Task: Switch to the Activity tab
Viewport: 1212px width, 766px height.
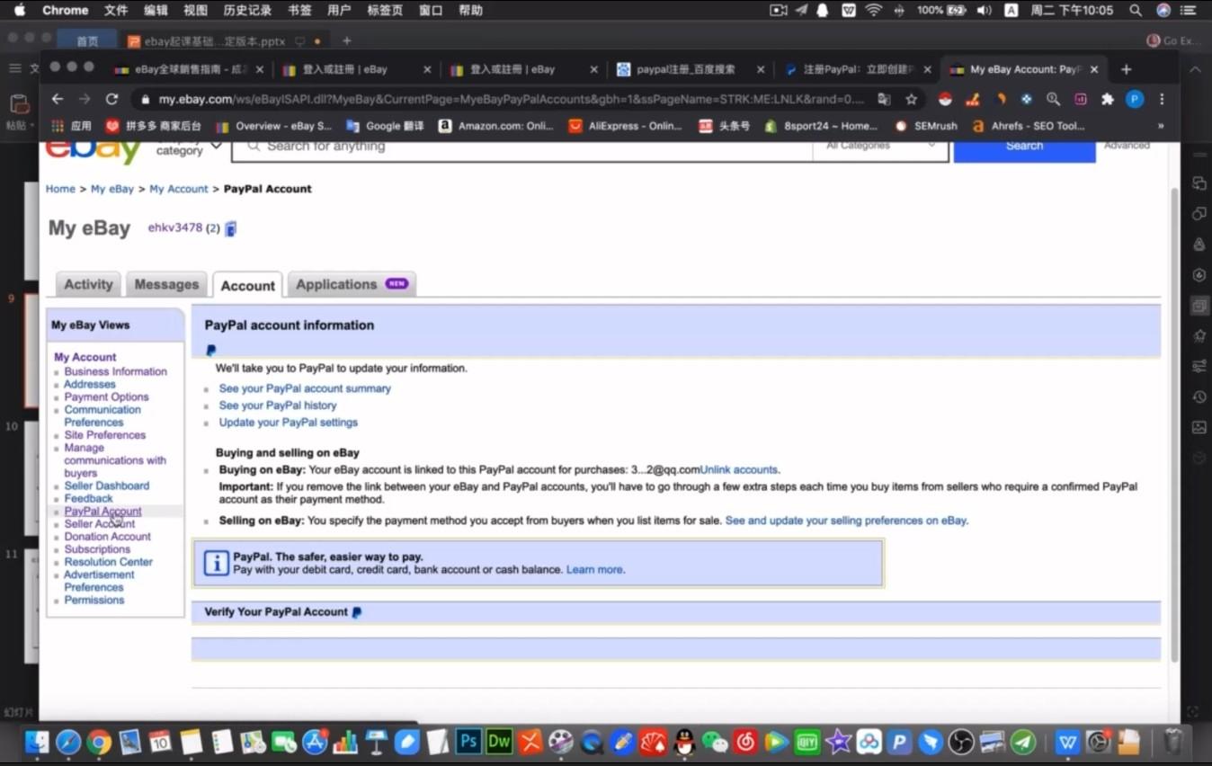Action: pos(88,284)
